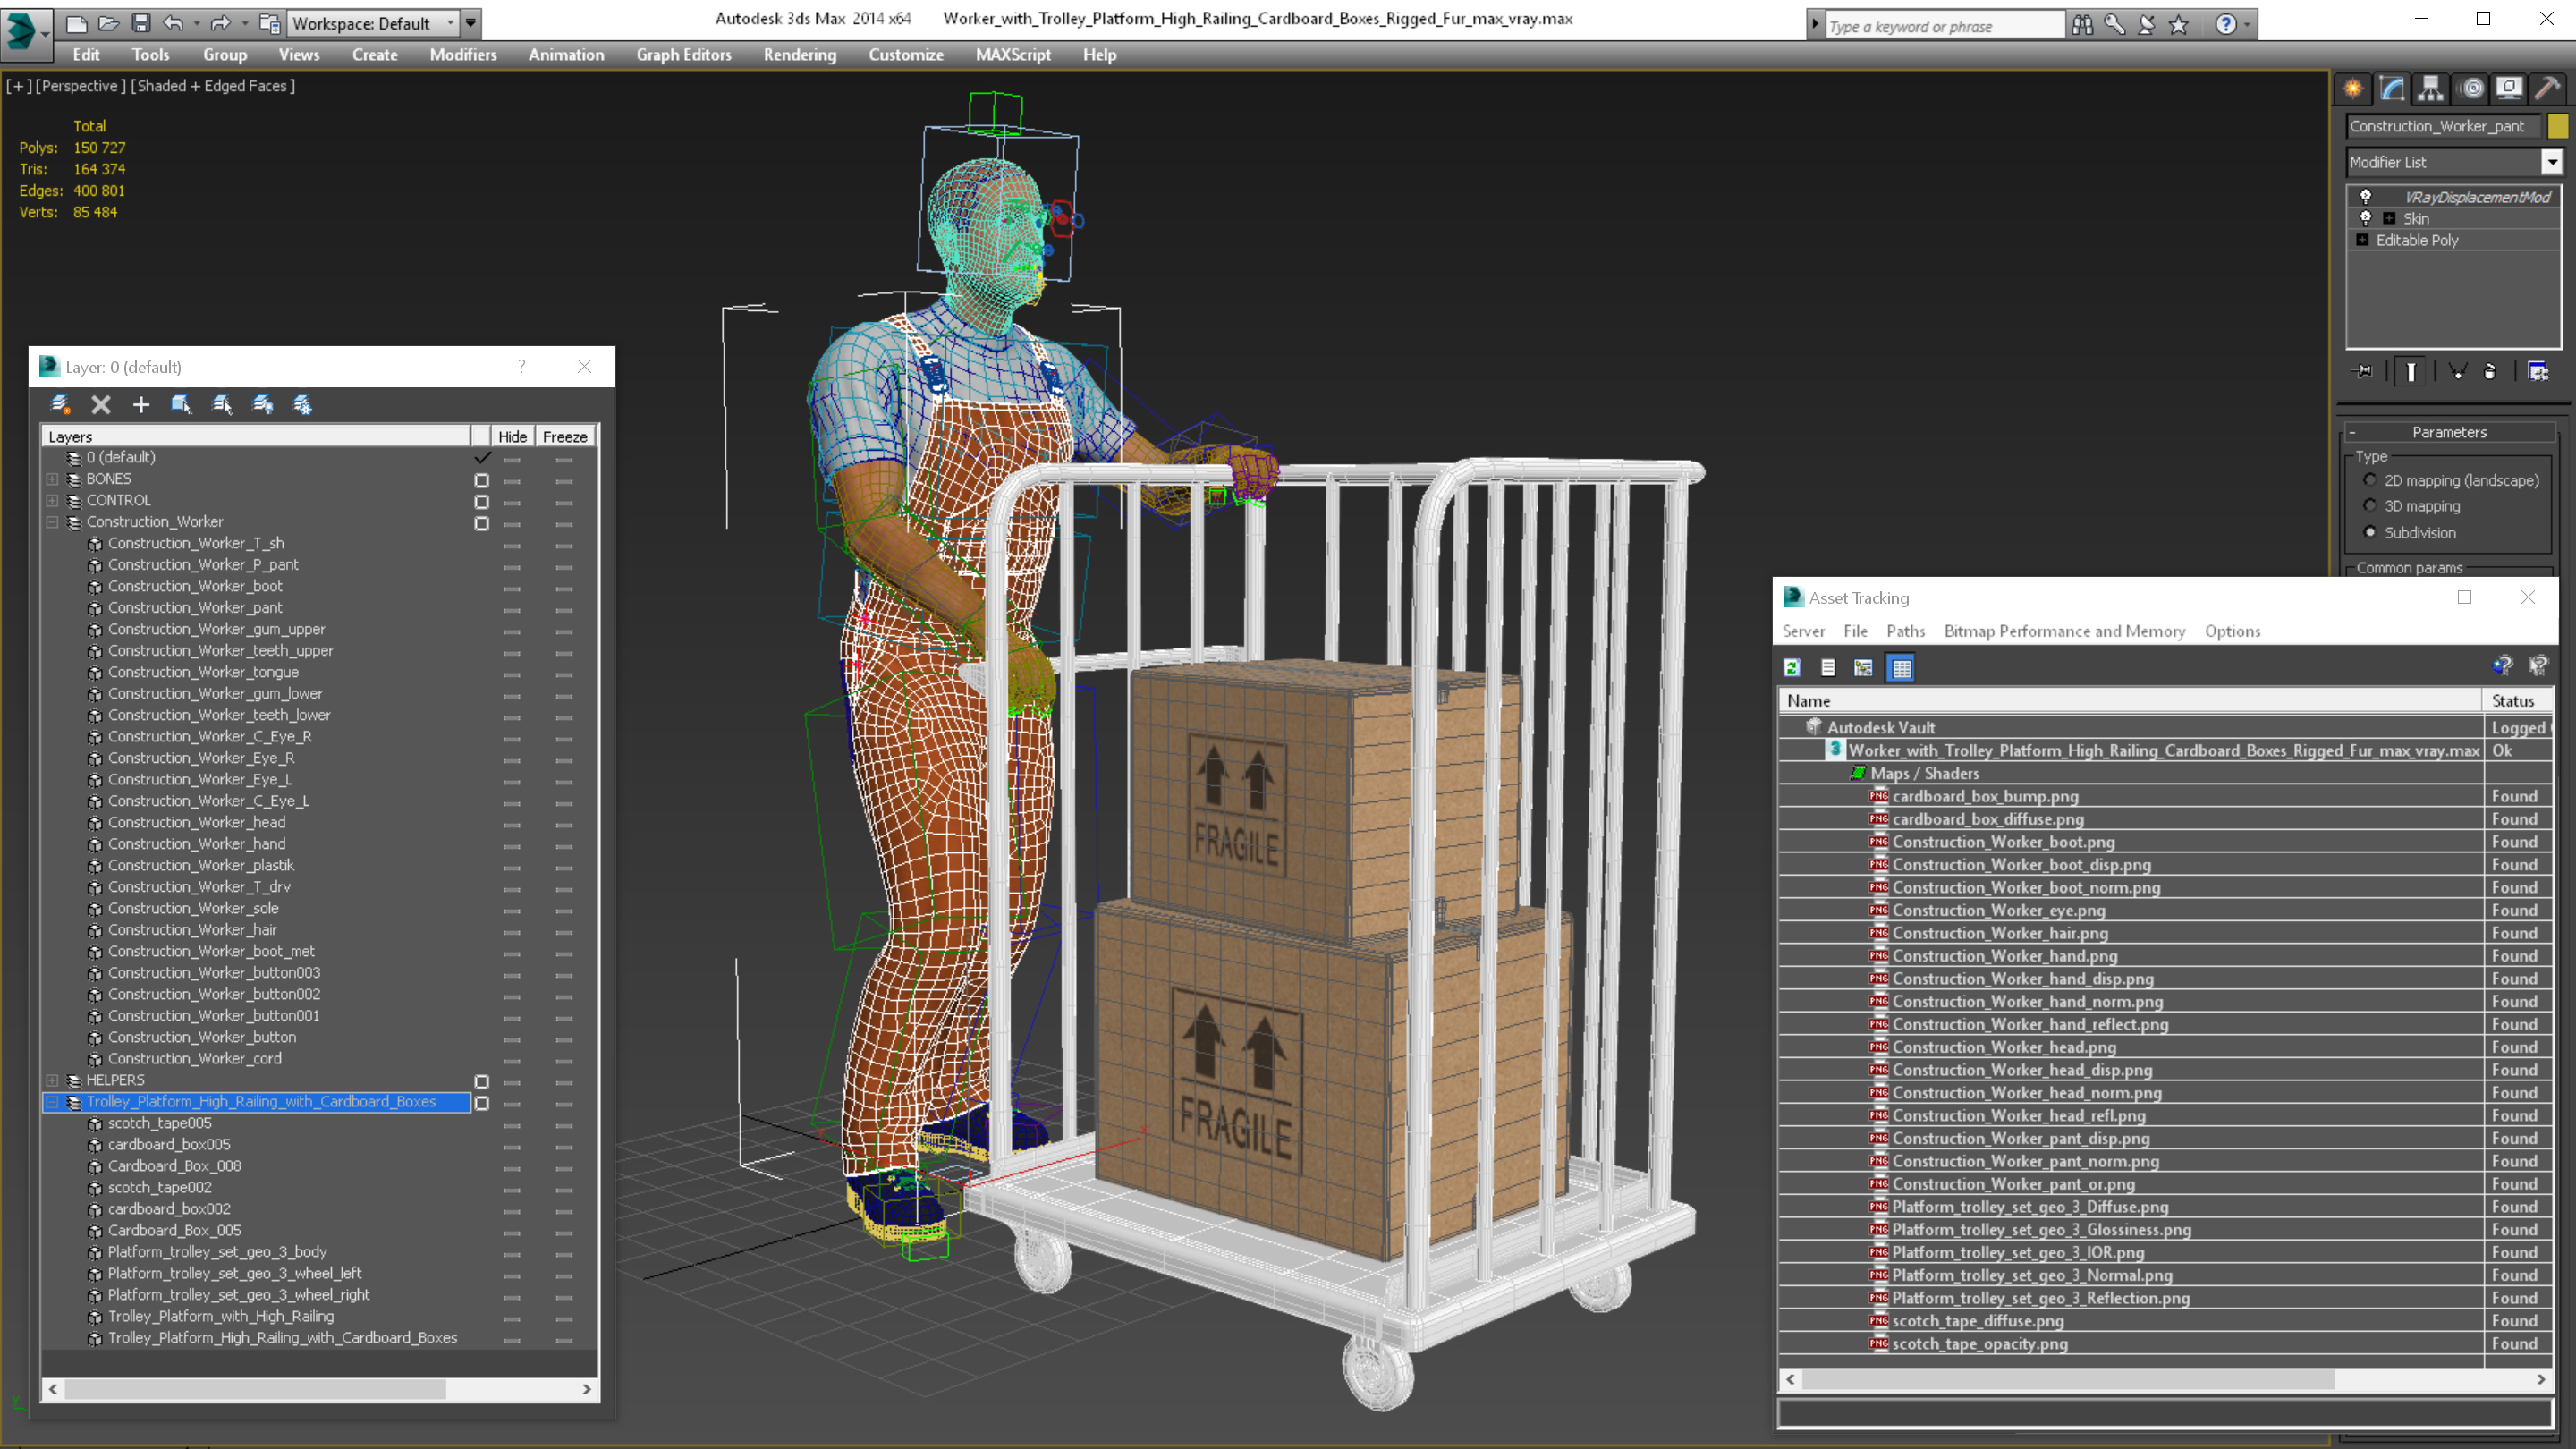The image size is (2576, 1449).
Task: Collapse the Construction_Worker layer tree node
Action: pyautogui.click(x=52, y=522)
